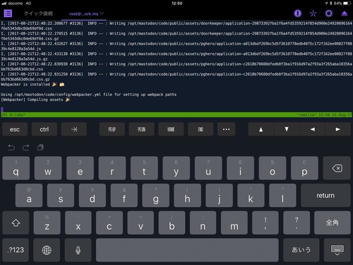This screenshot has height=265, width=353.
Task: Tap the paste clipboard icon
Action: coord(40,148)
